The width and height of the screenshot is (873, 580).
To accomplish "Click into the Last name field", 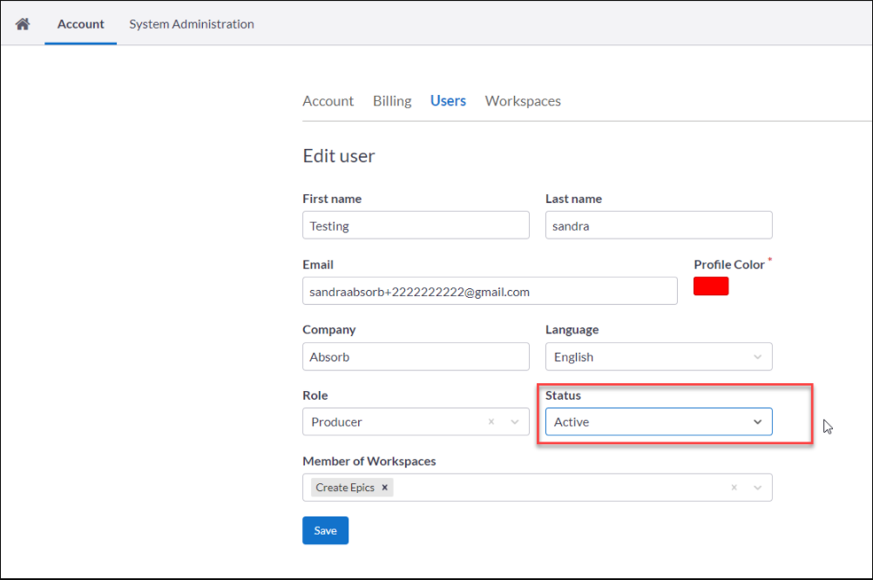I will (659, 226).
